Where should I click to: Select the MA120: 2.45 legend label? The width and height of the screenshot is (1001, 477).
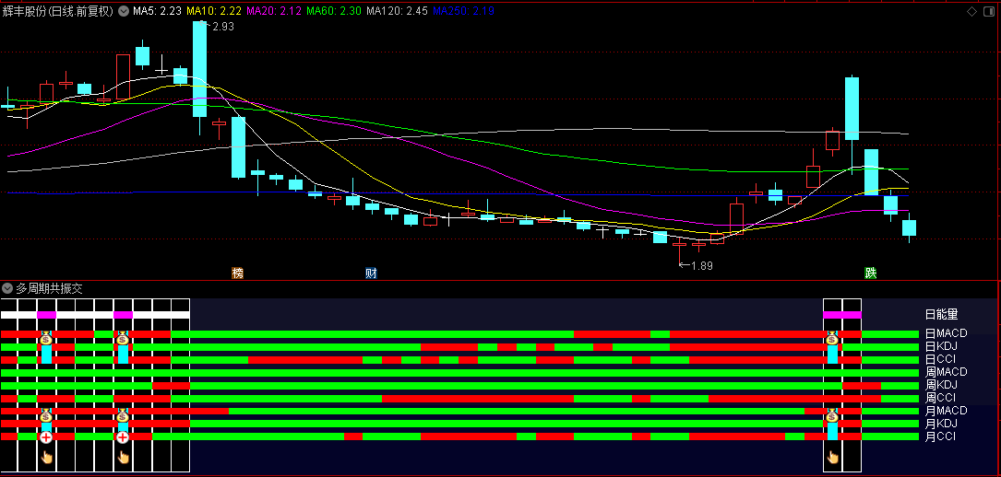coord(397,11)
